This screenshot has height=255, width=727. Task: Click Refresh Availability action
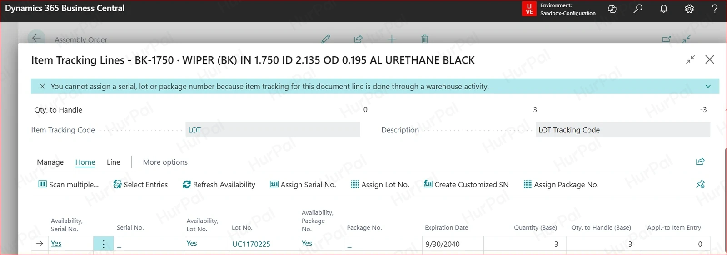[x=219, y=185]
